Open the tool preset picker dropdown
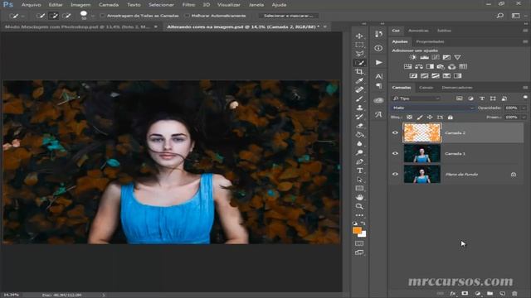This screenshot has width=531, height=298. click(x=22, y=16)
